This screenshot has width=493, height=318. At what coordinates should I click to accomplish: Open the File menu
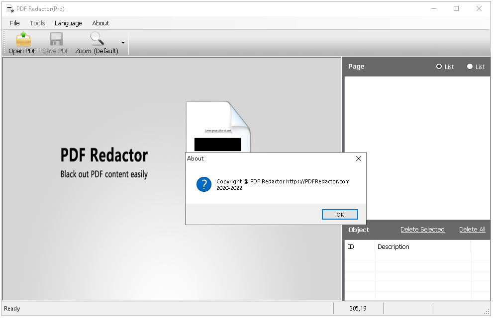pos(14,23)
